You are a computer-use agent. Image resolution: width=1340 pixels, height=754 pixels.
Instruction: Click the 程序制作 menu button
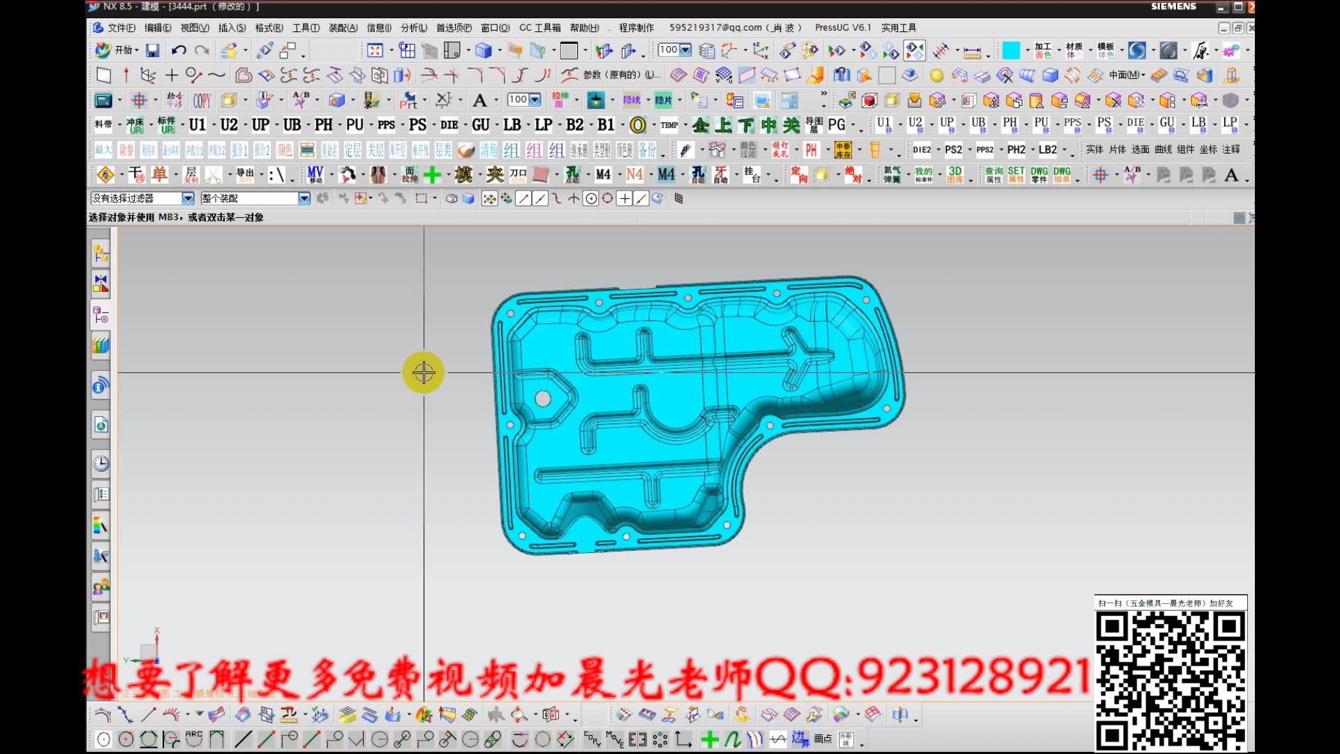click(636, 28)
